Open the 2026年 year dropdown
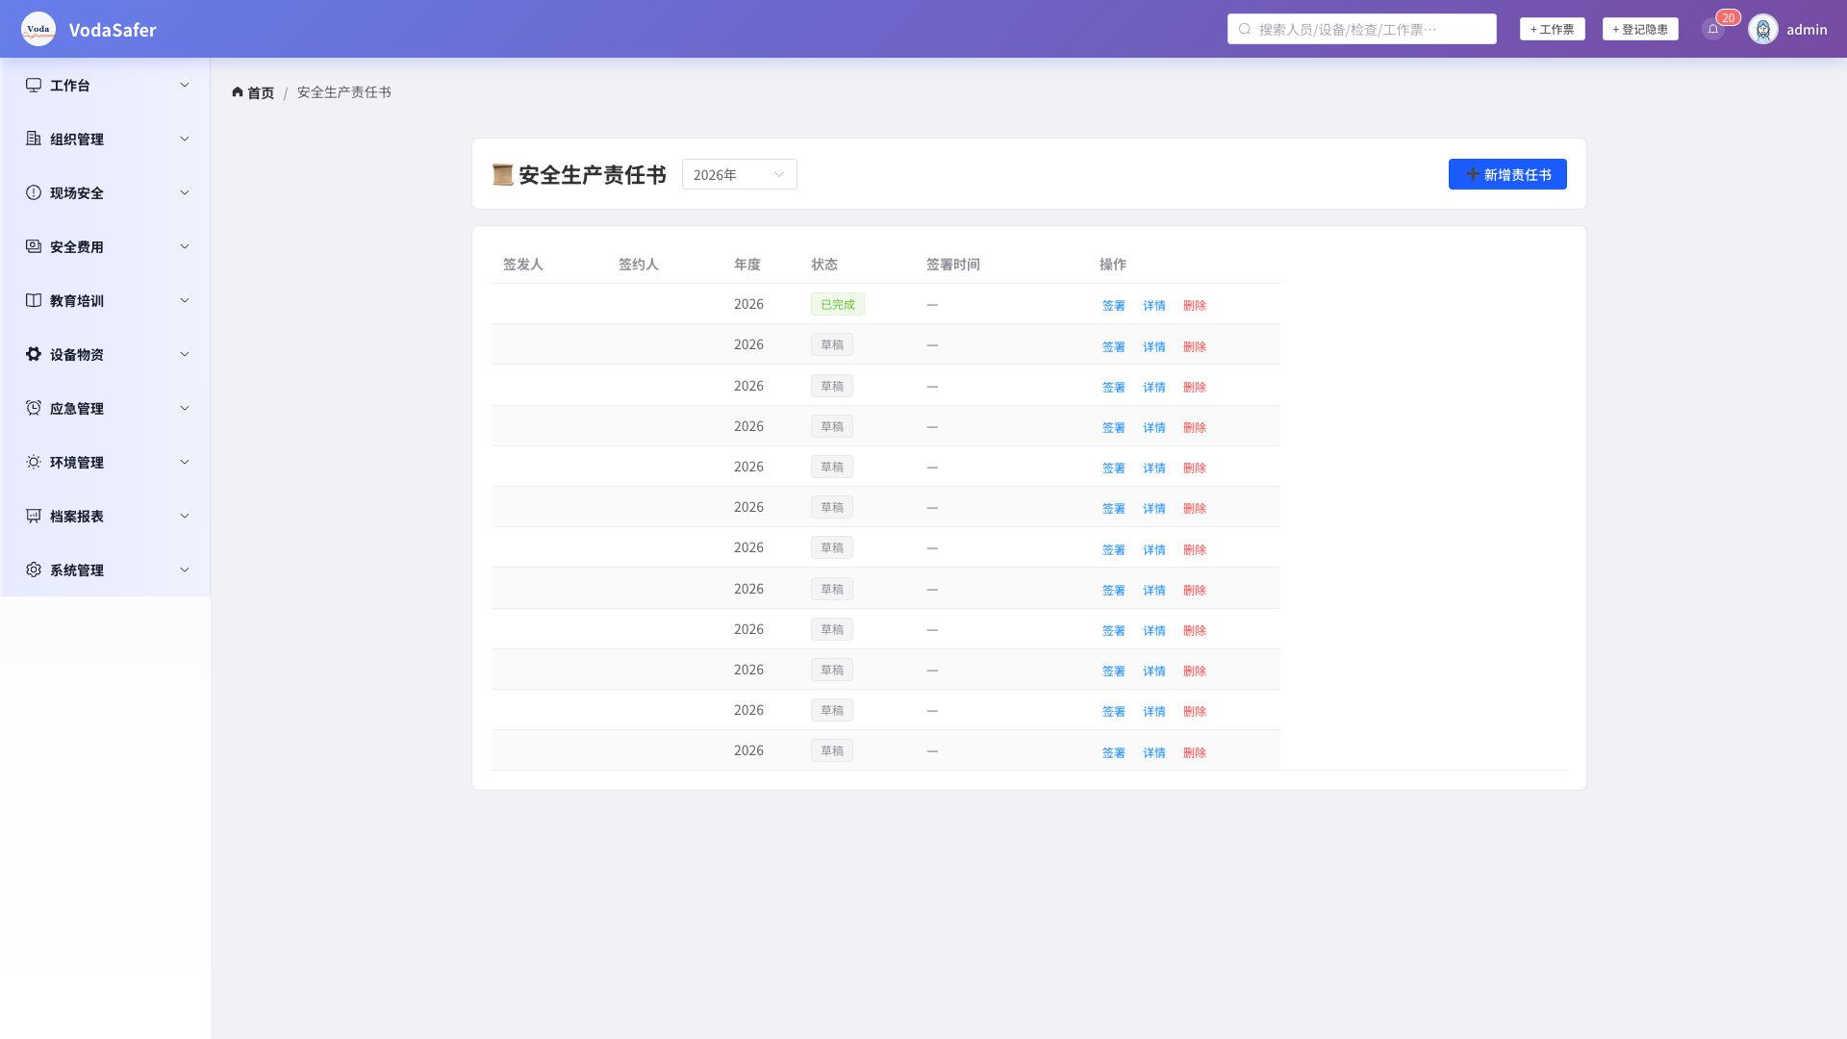The image size is (1847, 1039). pyautogui.click(x=739, y=174)
